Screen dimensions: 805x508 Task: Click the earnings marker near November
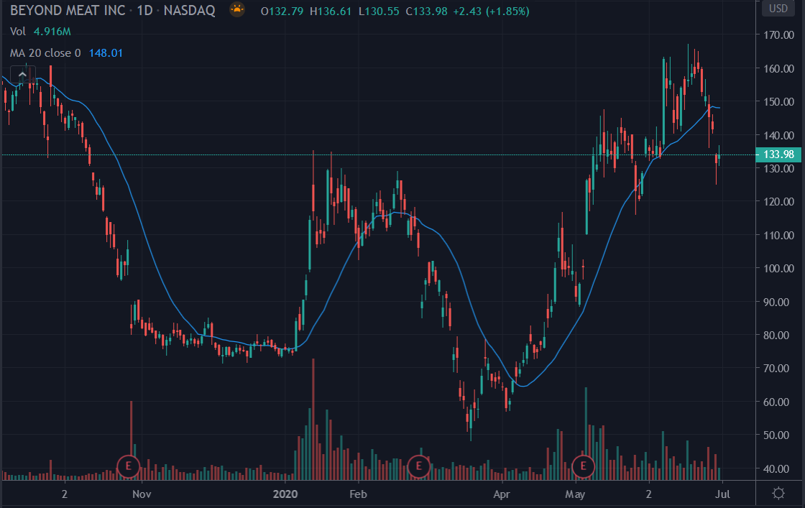click(x=127, y=466)
